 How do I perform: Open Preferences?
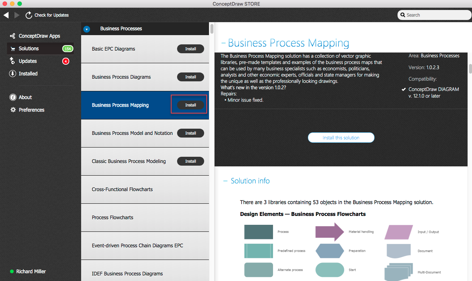pos(31,110)
